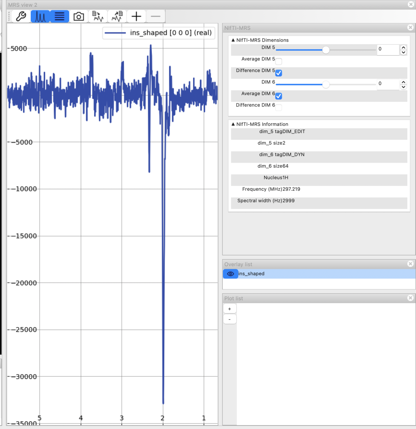Click the ins_shaped legend entry in plot
Viewport: 416px width, 429px height.
coord(159,33)
